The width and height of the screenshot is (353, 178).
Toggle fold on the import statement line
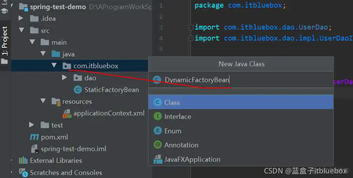(191, 27)
